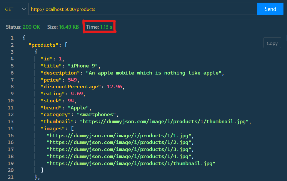Click the Send button

click(270, 9)
